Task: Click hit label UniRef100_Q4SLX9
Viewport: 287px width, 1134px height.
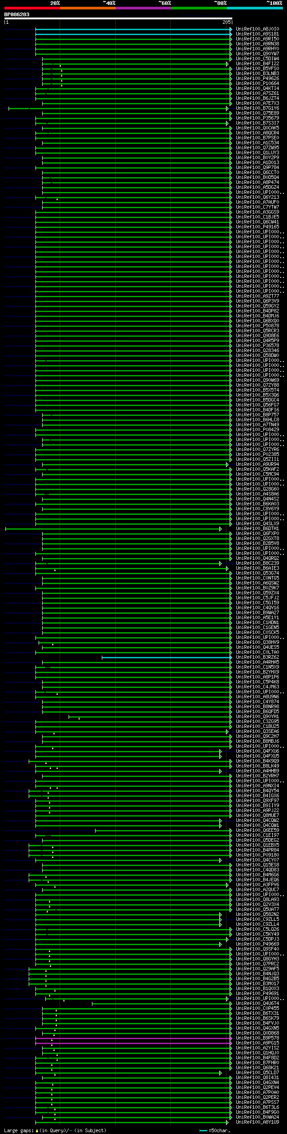Action: (257, 524)
